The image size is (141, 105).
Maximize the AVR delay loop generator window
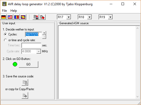(123, 4)
